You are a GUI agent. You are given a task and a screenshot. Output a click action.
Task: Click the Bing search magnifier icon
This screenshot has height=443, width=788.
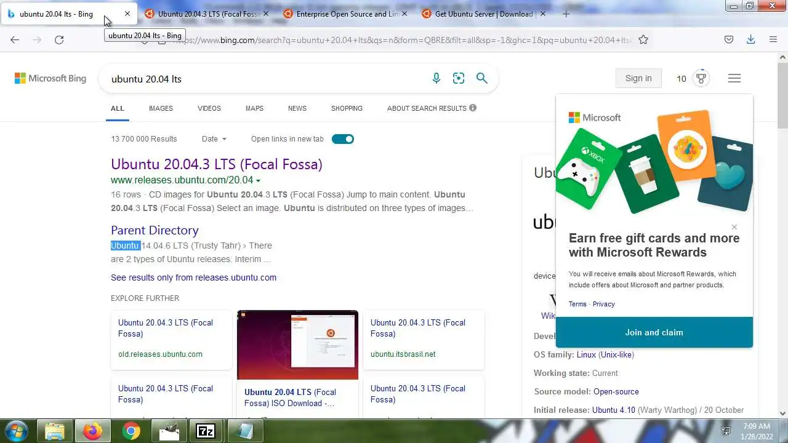pyautogui.click(x=482, y=78)
